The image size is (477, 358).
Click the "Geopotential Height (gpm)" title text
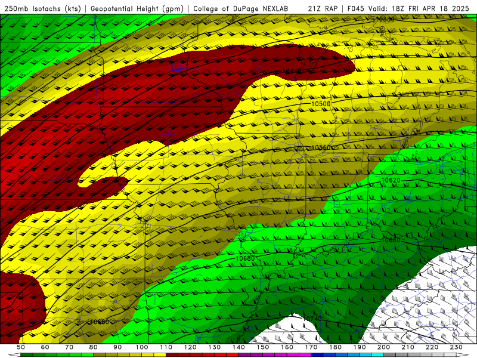[x=137, y=9]
